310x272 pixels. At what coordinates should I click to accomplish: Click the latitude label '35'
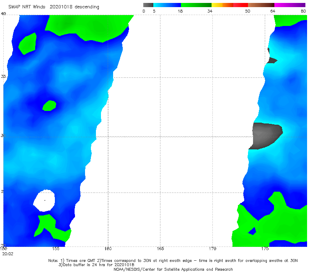pos(3,76)
